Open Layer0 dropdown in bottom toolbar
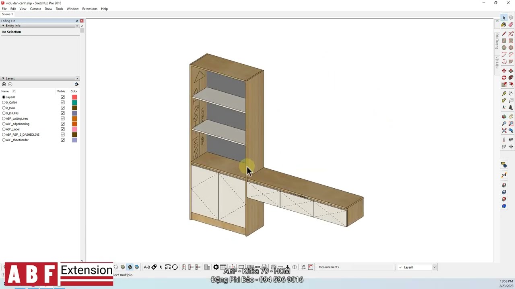Viewport: 515px width, 289px height. click(434, 267)
